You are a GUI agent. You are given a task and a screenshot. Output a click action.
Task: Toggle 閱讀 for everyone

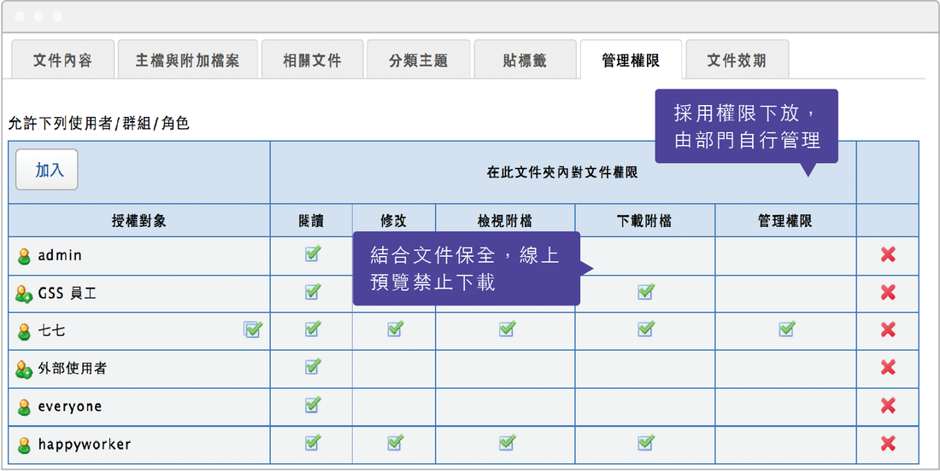click(312, 404)
